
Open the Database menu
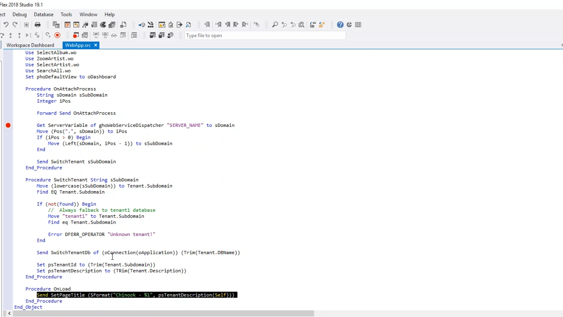44,15
